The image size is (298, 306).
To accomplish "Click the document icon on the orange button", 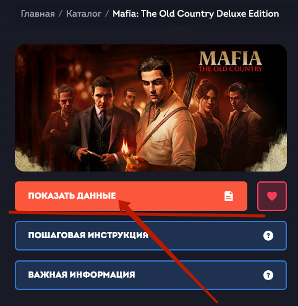I will (x=229, y=196).
